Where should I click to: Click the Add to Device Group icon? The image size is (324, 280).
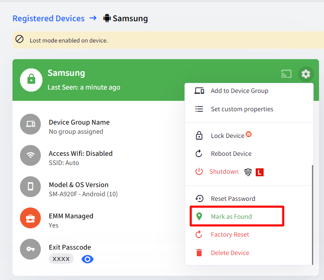click(199, 91)
